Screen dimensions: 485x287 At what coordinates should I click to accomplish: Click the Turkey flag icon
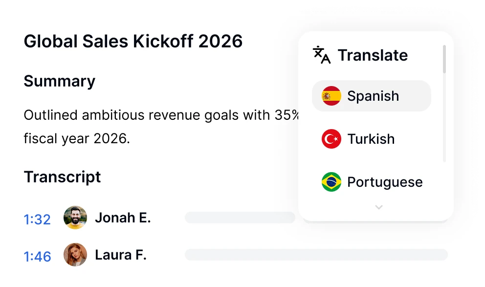click(331, 139)
